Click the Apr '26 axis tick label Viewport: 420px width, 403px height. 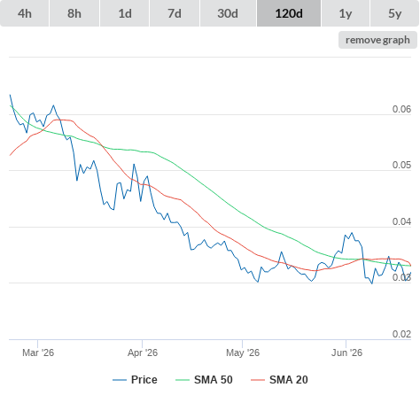(143, 353)
